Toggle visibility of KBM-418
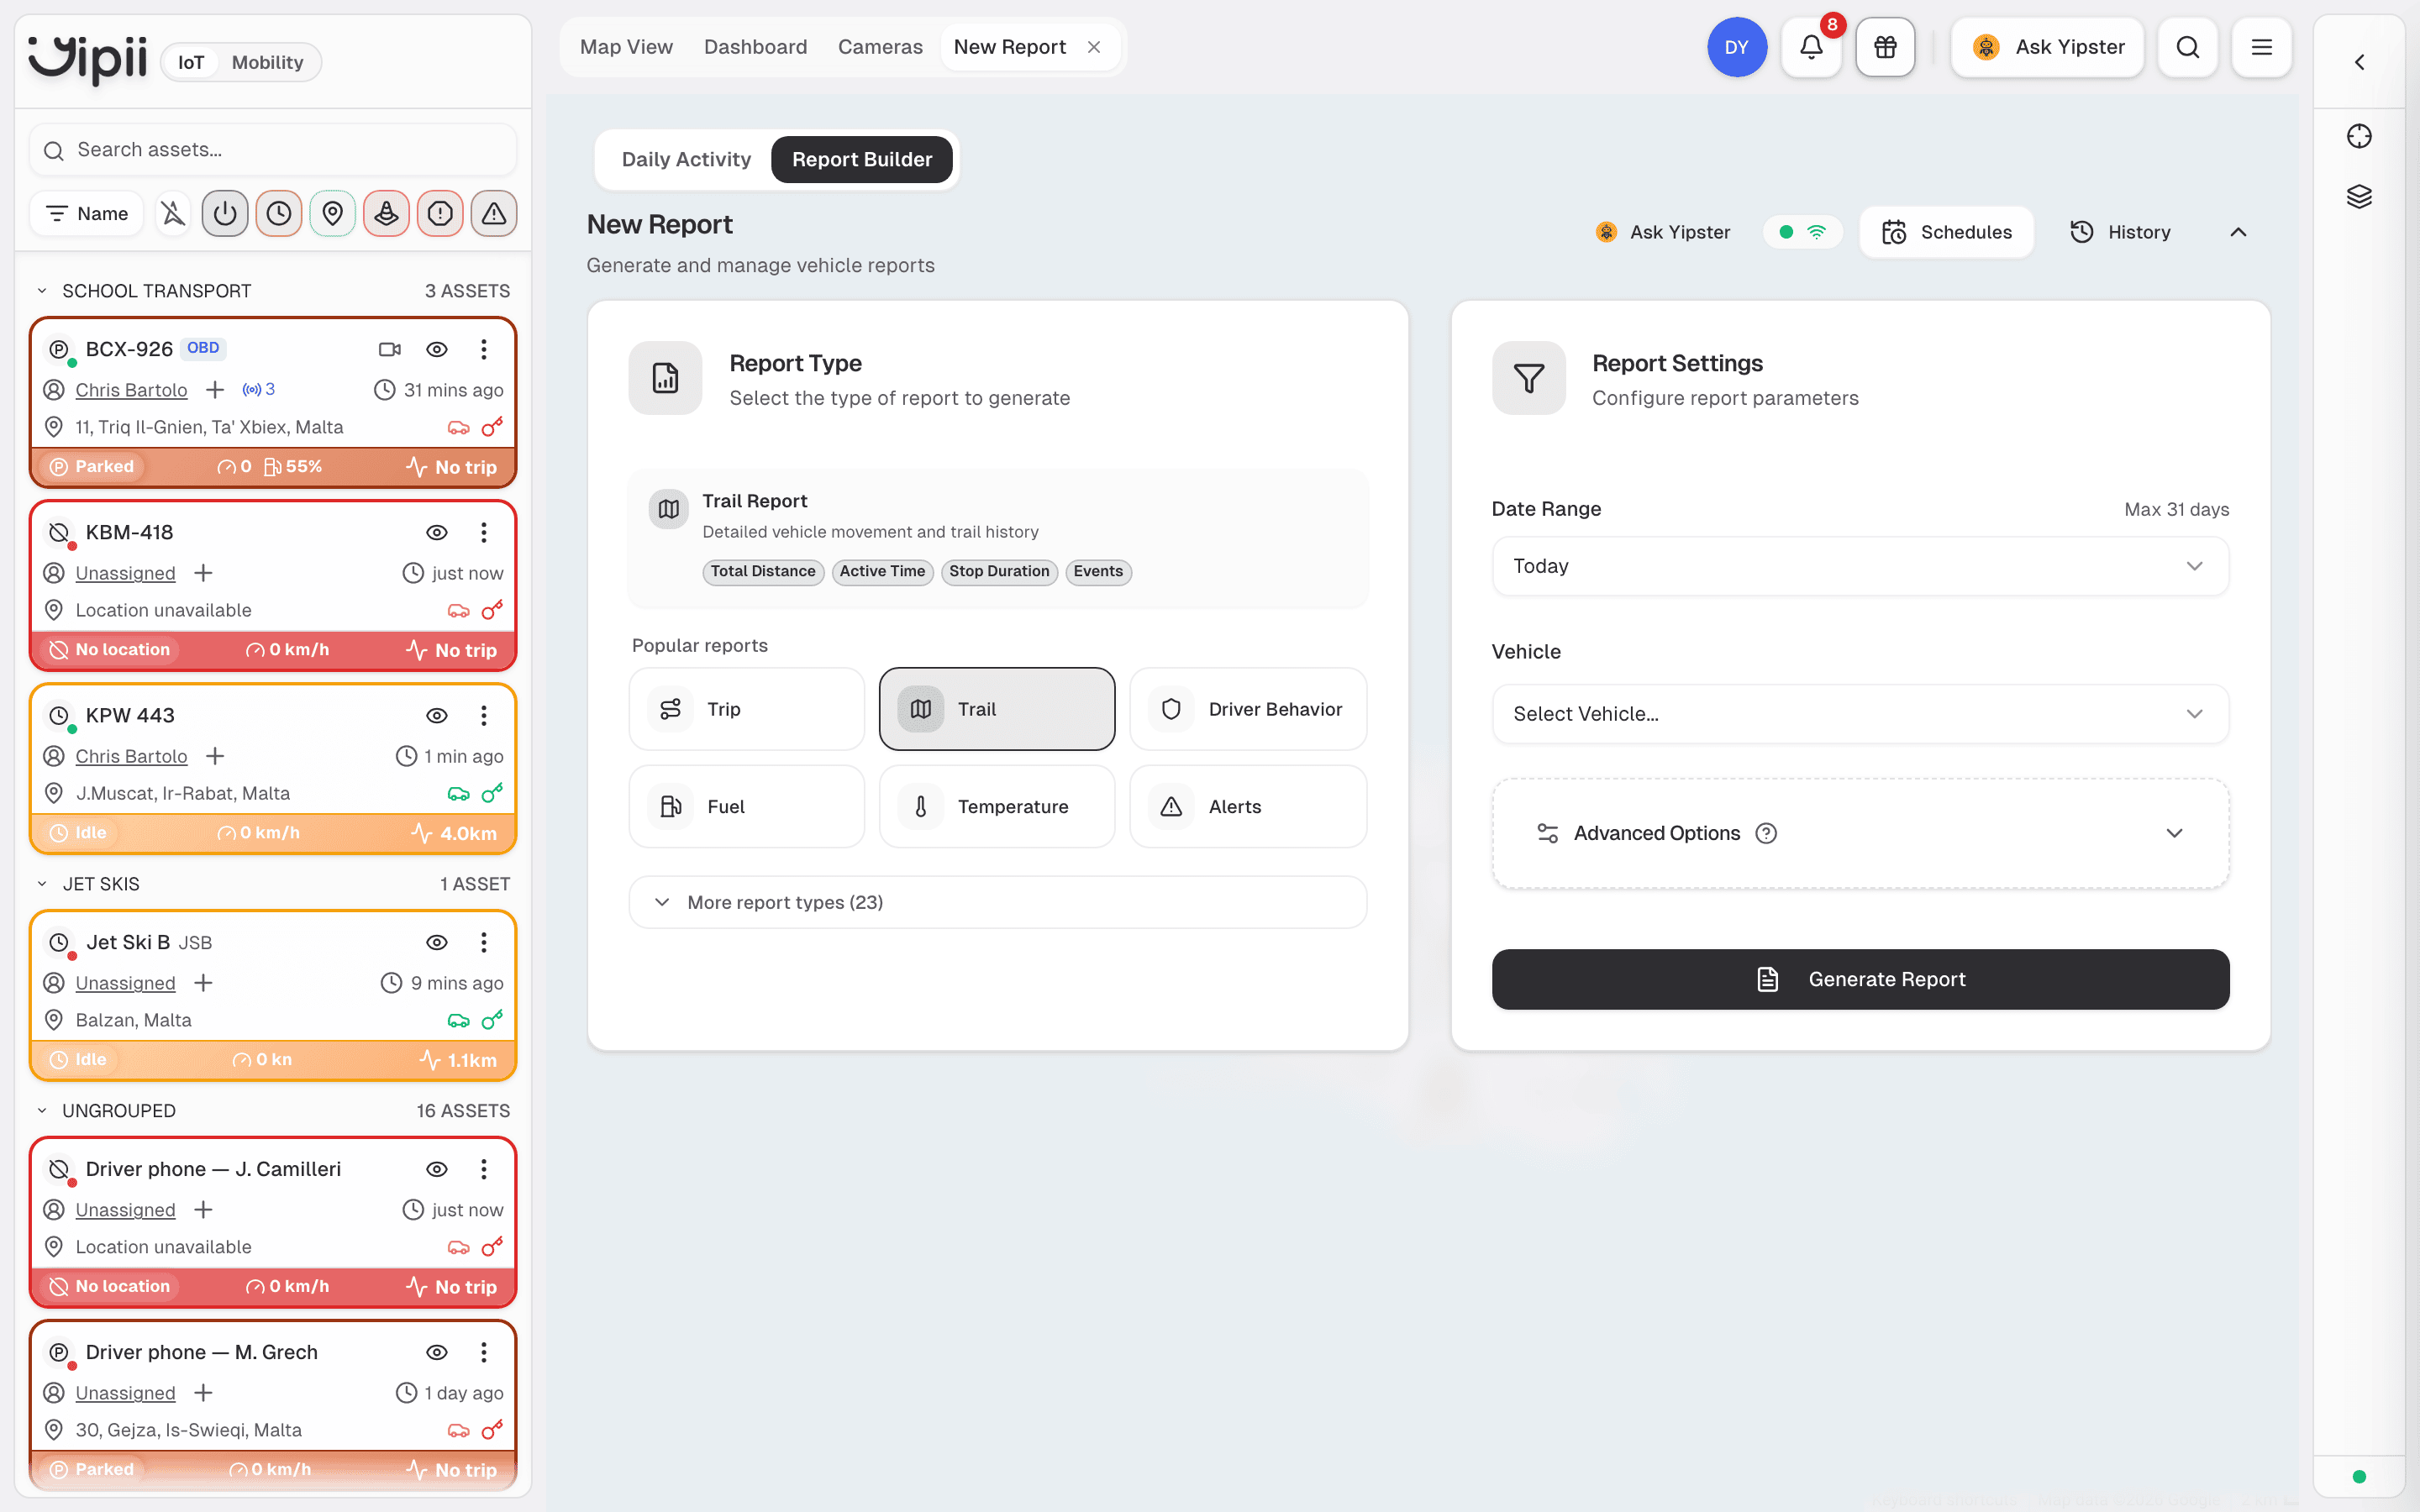Screen dimensions: 2420x1512 coord(437,532)
